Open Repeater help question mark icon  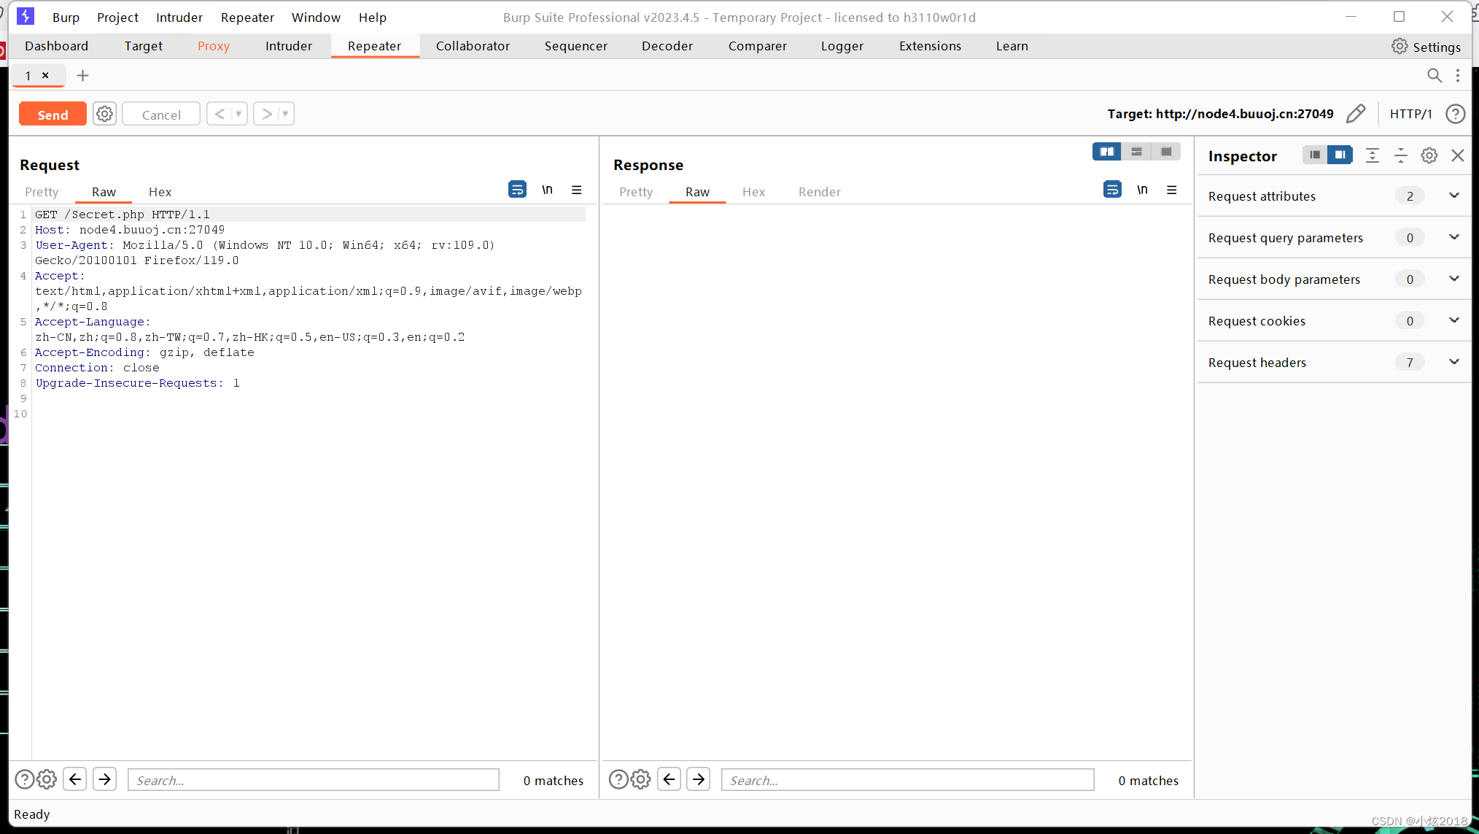1455,114
